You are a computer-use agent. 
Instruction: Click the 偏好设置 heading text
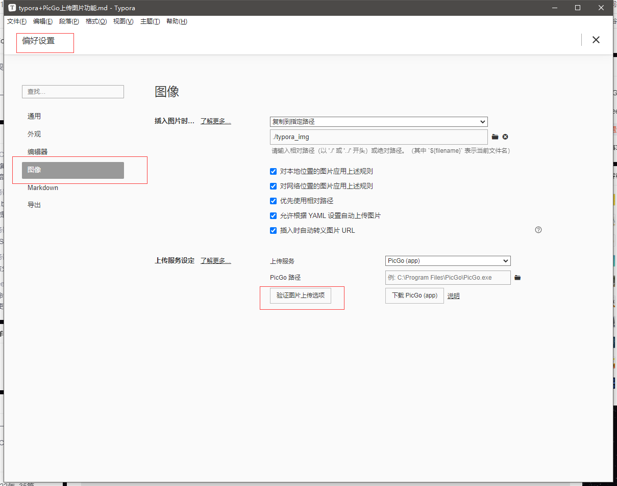[x=38, y=41]
